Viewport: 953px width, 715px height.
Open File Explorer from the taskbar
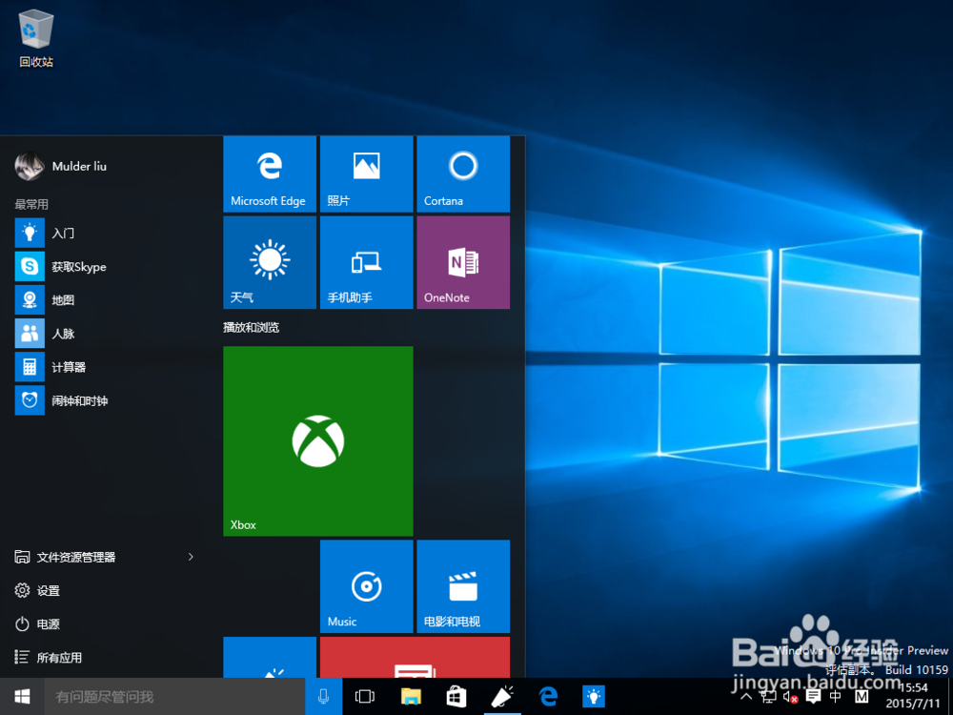[x=411, y=696]
